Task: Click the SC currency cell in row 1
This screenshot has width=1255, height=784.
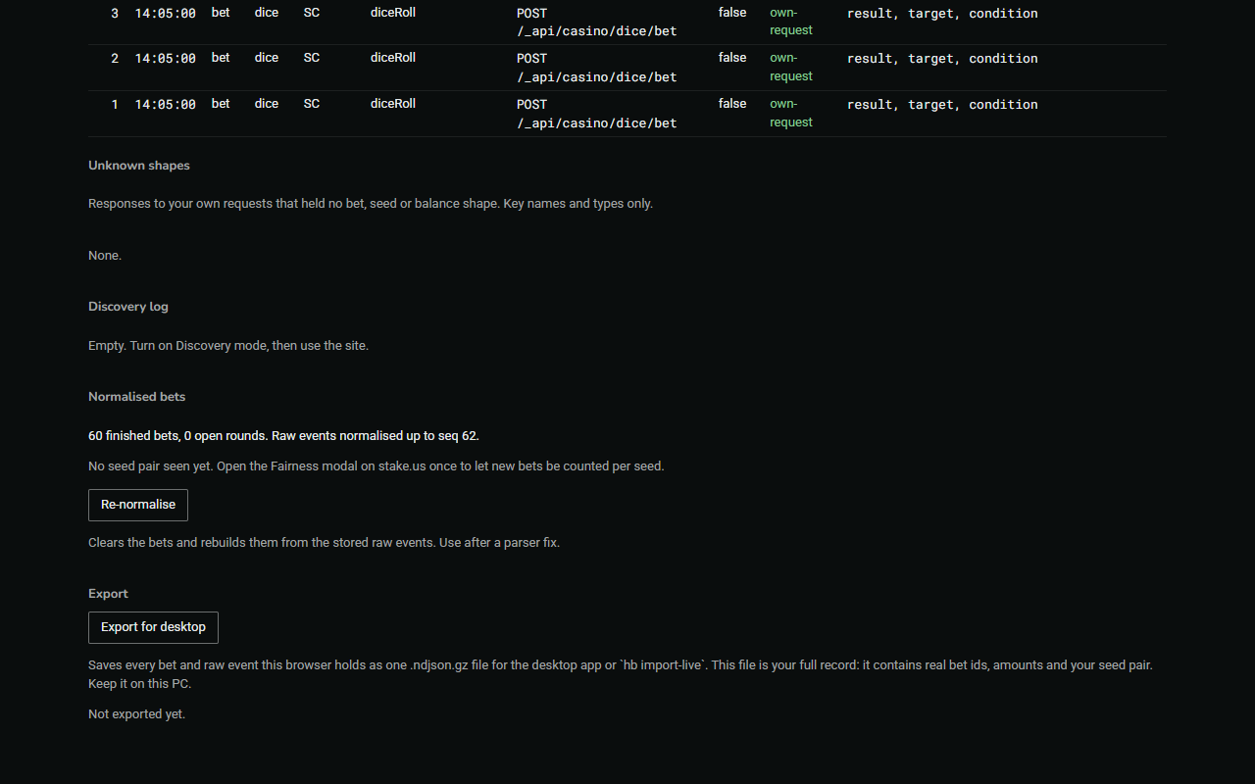Action: (312, 104)
